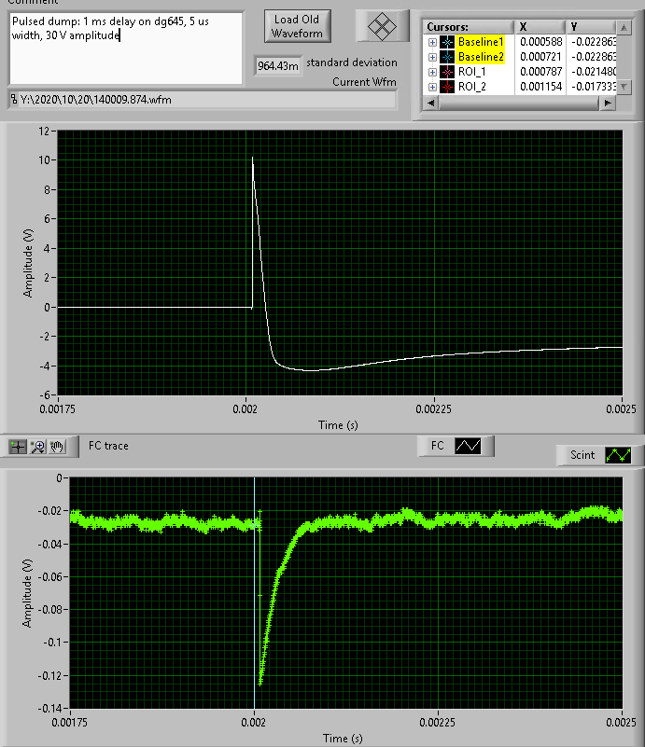Click the X column header in cursor table
Image resolution: width=645 pixels, height=747 pixels.
point(540,27)
